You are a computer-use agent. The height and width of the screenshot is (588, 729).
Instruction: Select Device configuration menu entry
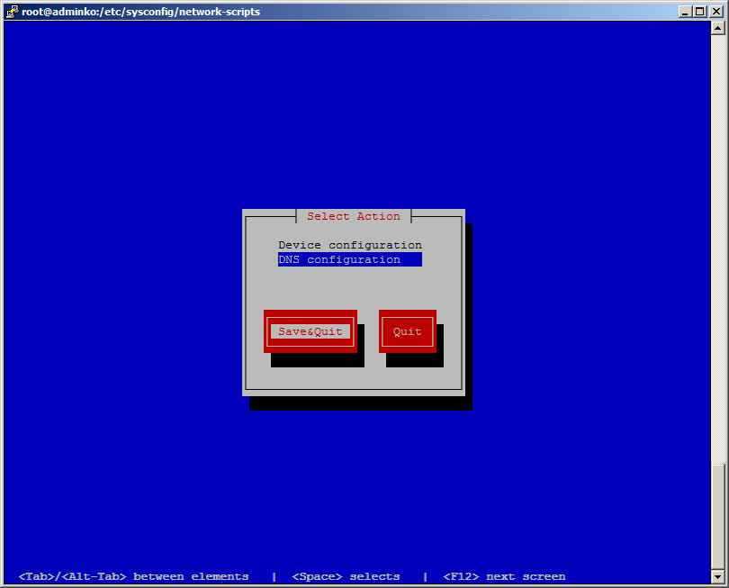(350, 245)
